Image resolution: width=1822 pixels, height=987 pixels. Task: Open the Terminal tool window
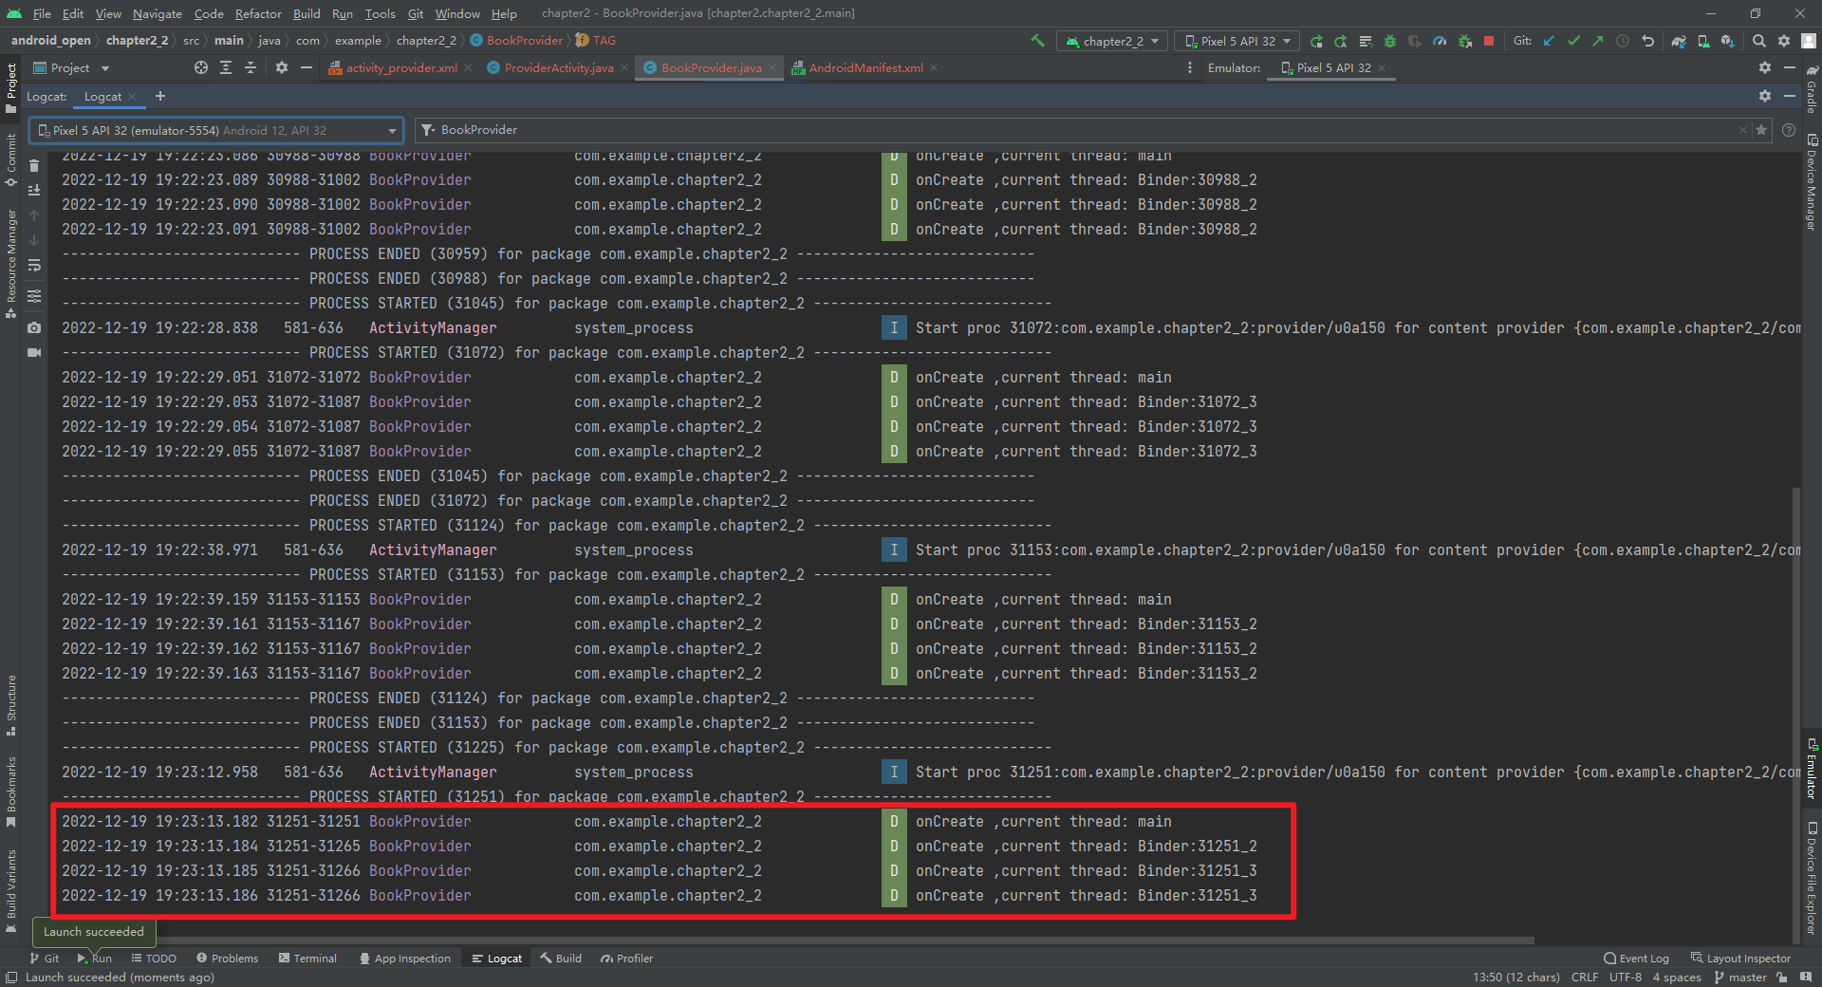click(307, 959)
